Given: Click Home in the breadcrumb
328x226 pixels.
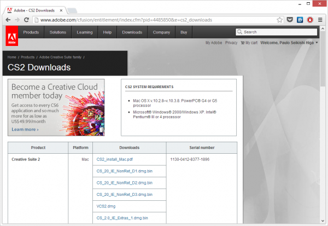Looking at the screenshot, I should coord(11,57).
